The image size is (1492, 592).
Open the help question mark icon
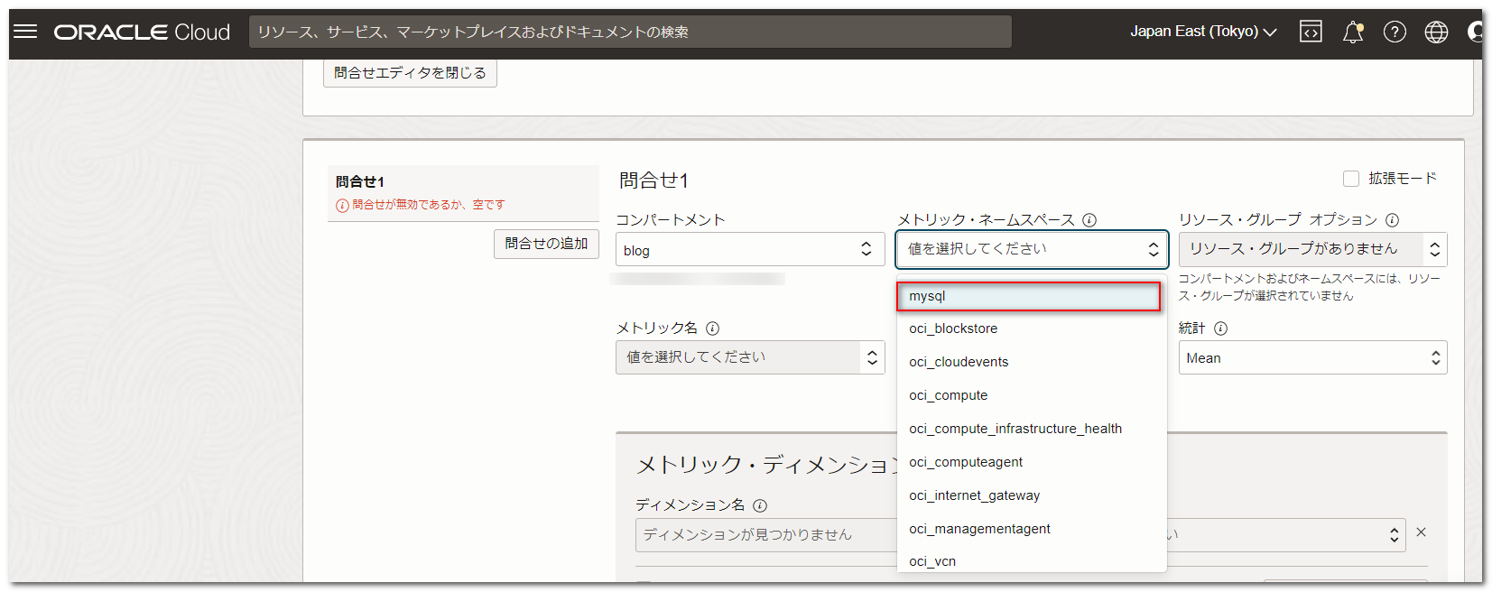(1395, 32)
